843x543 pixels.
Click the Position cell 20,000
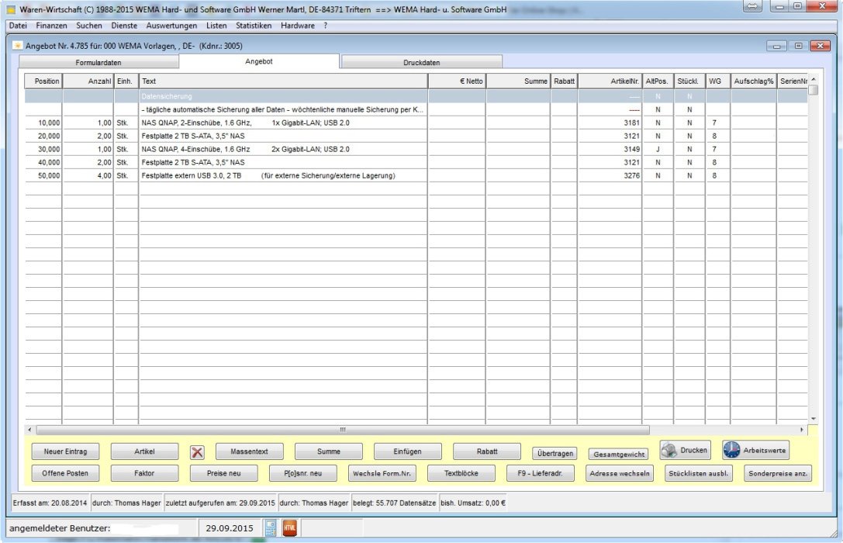coord(43,136)
